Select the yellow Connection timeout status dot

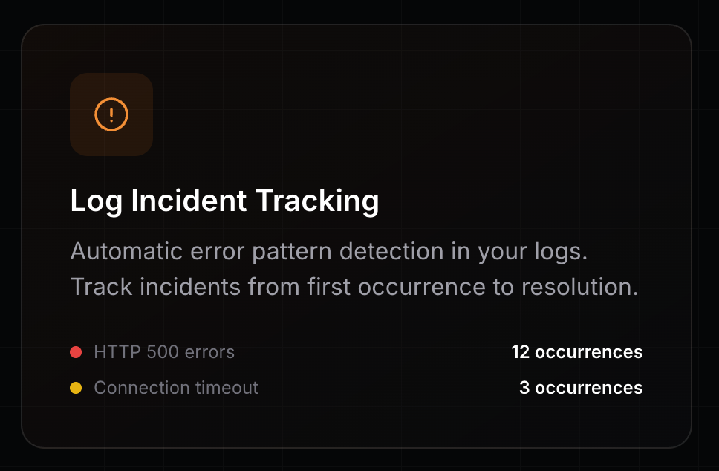(76, 388)
